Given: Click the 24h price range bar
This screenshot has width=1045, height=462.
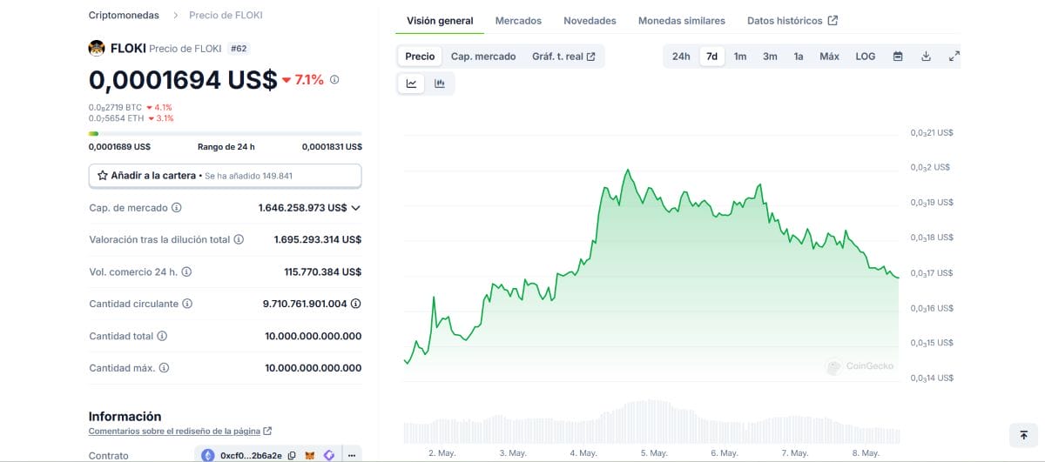Looking at the screenshot, I should click(225, 134).
